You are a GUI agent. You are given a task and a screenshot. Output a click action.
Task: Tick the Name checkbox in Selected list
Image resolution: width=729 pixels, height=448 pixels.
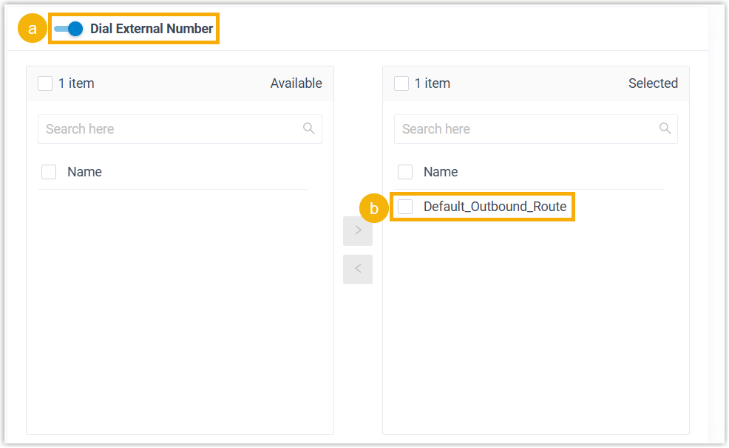click(x=405, y=172)
